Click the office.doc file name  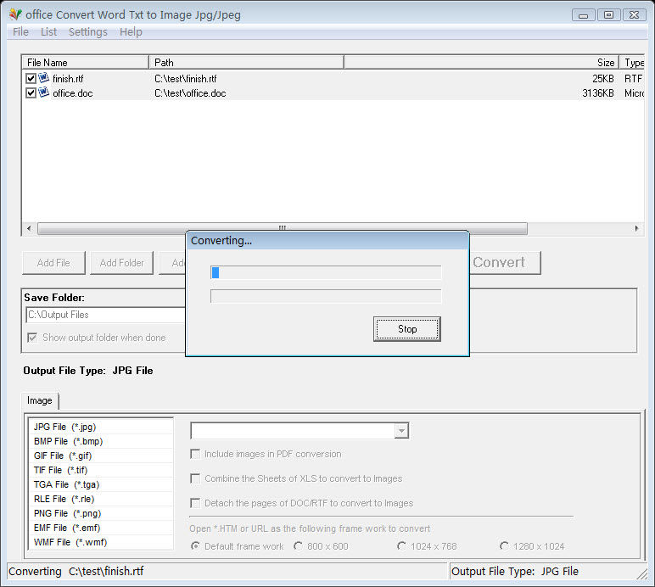click(73, 93)
